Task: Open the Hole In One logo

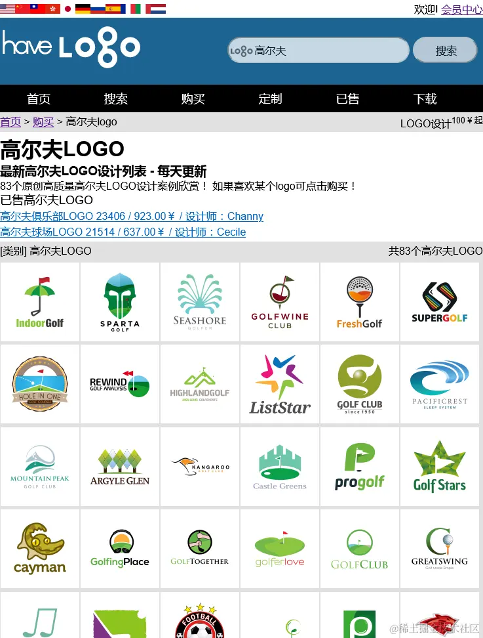Action: [x=40, y=384]
